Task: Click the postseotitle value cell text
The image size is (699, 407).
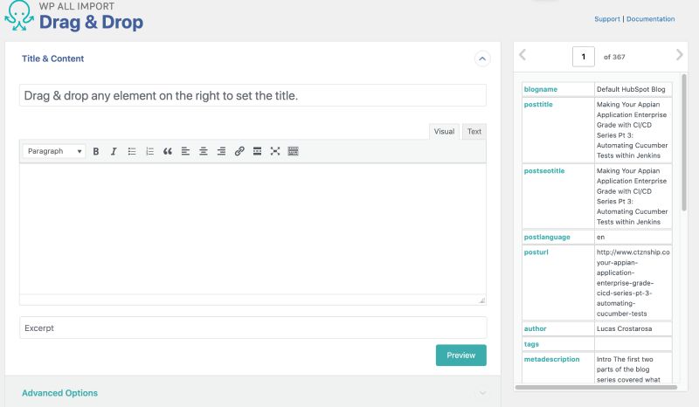Action: click(632, 197)
